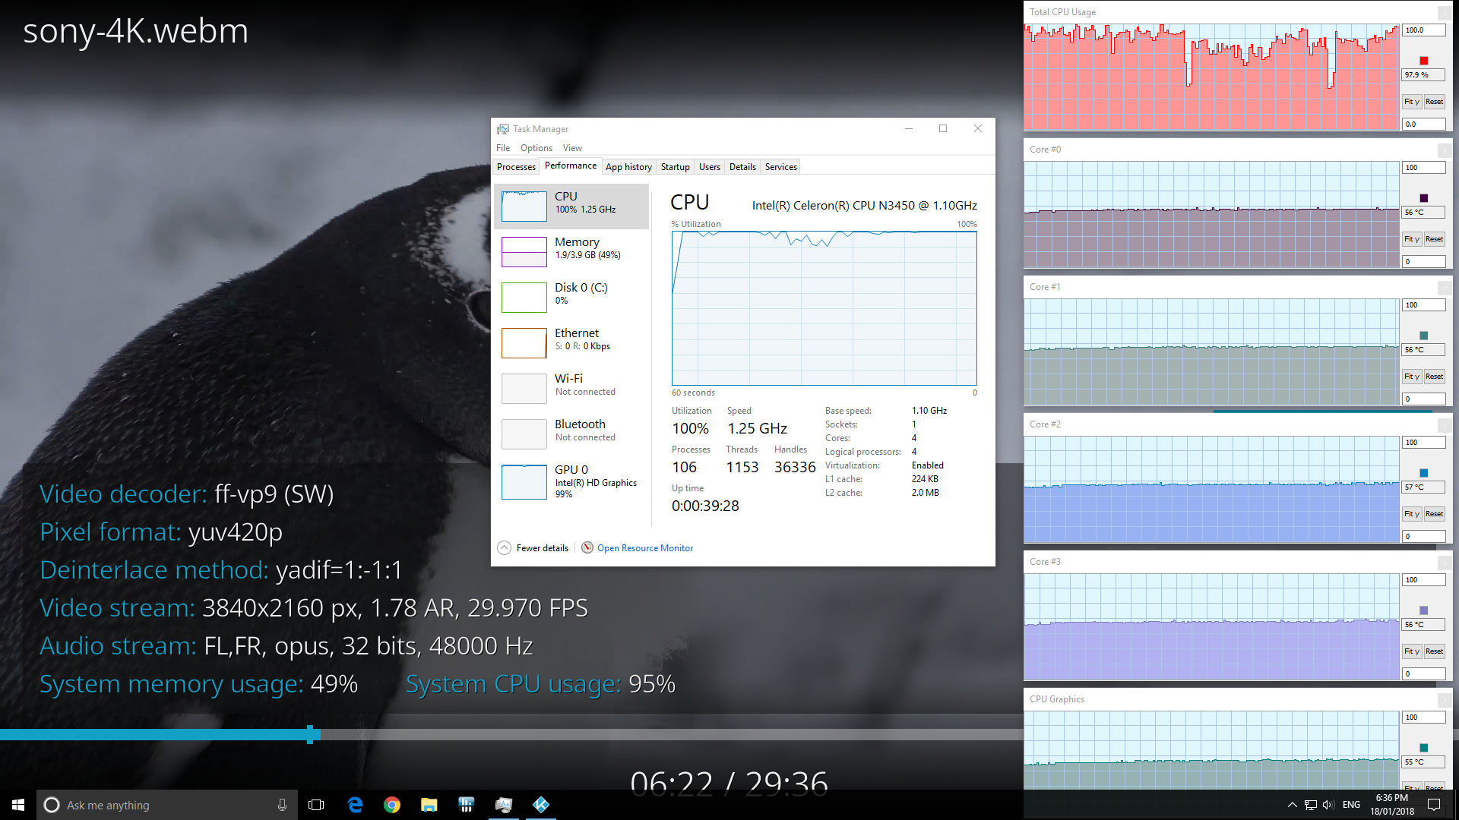Switch to the Users tab
Screen dimensions: 1459x820
710,167
